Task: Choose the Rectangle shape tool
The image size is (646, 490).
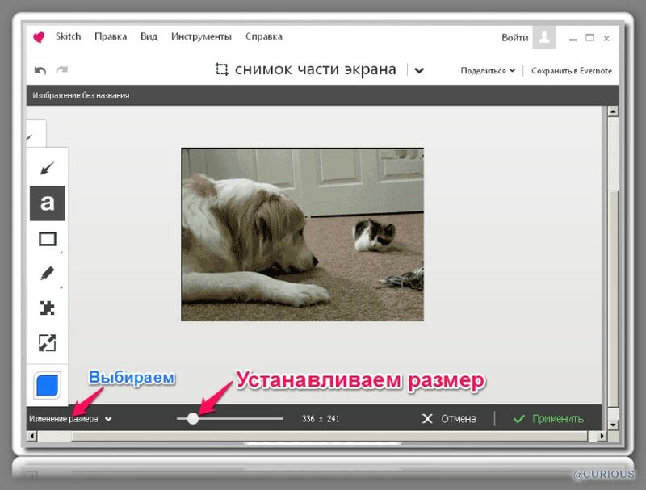Action: point(47,239)
